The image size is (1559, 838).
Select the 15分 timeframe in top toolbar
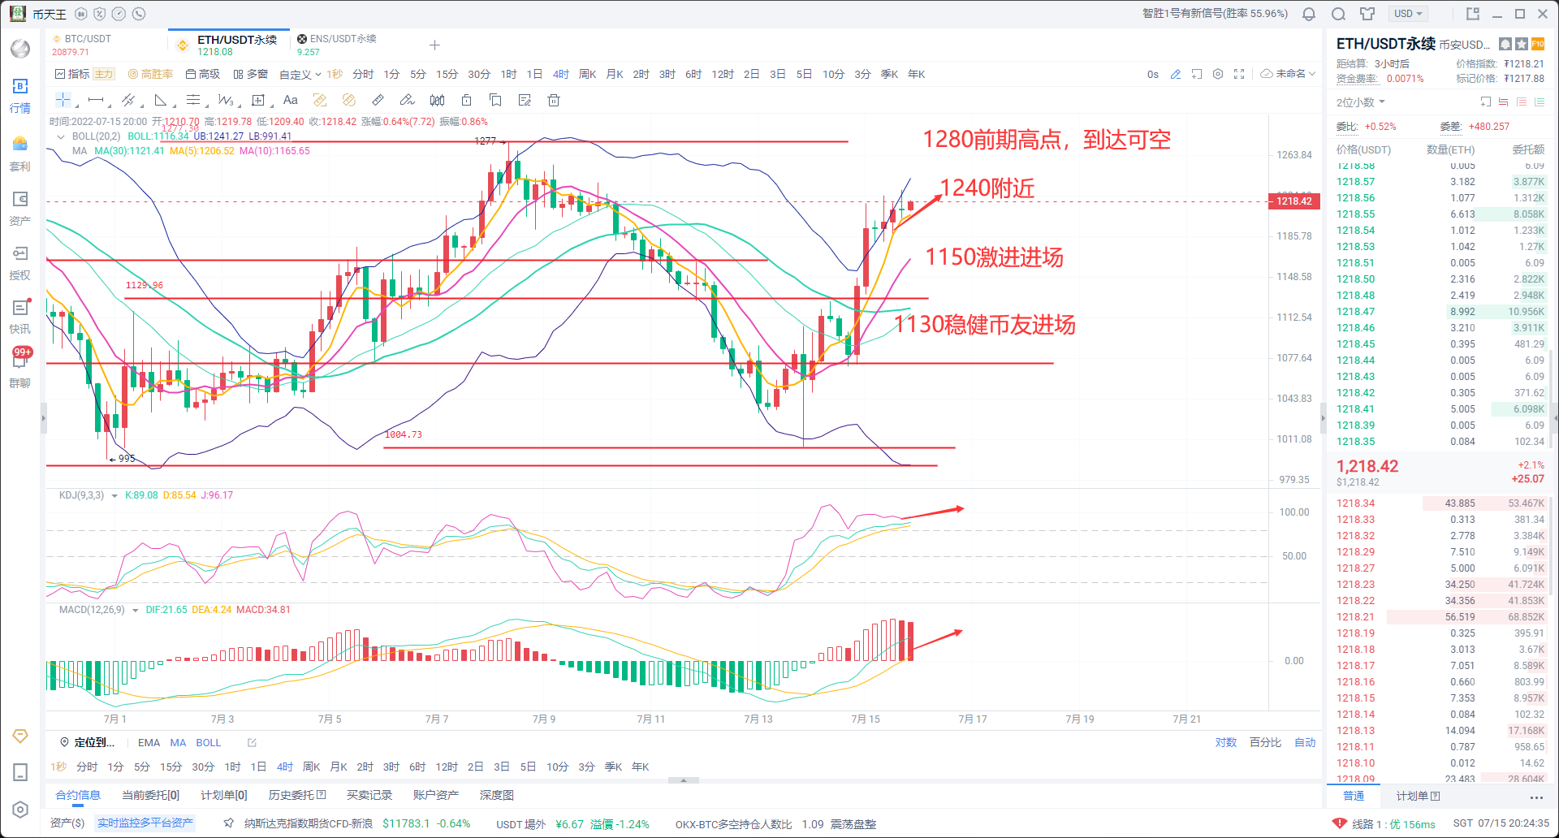coord(447,74)
